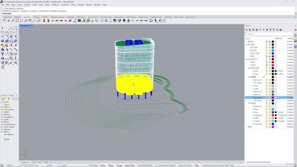
Task: Select the Pan hand tool in toolbar
Action: (x=4, y=20)
